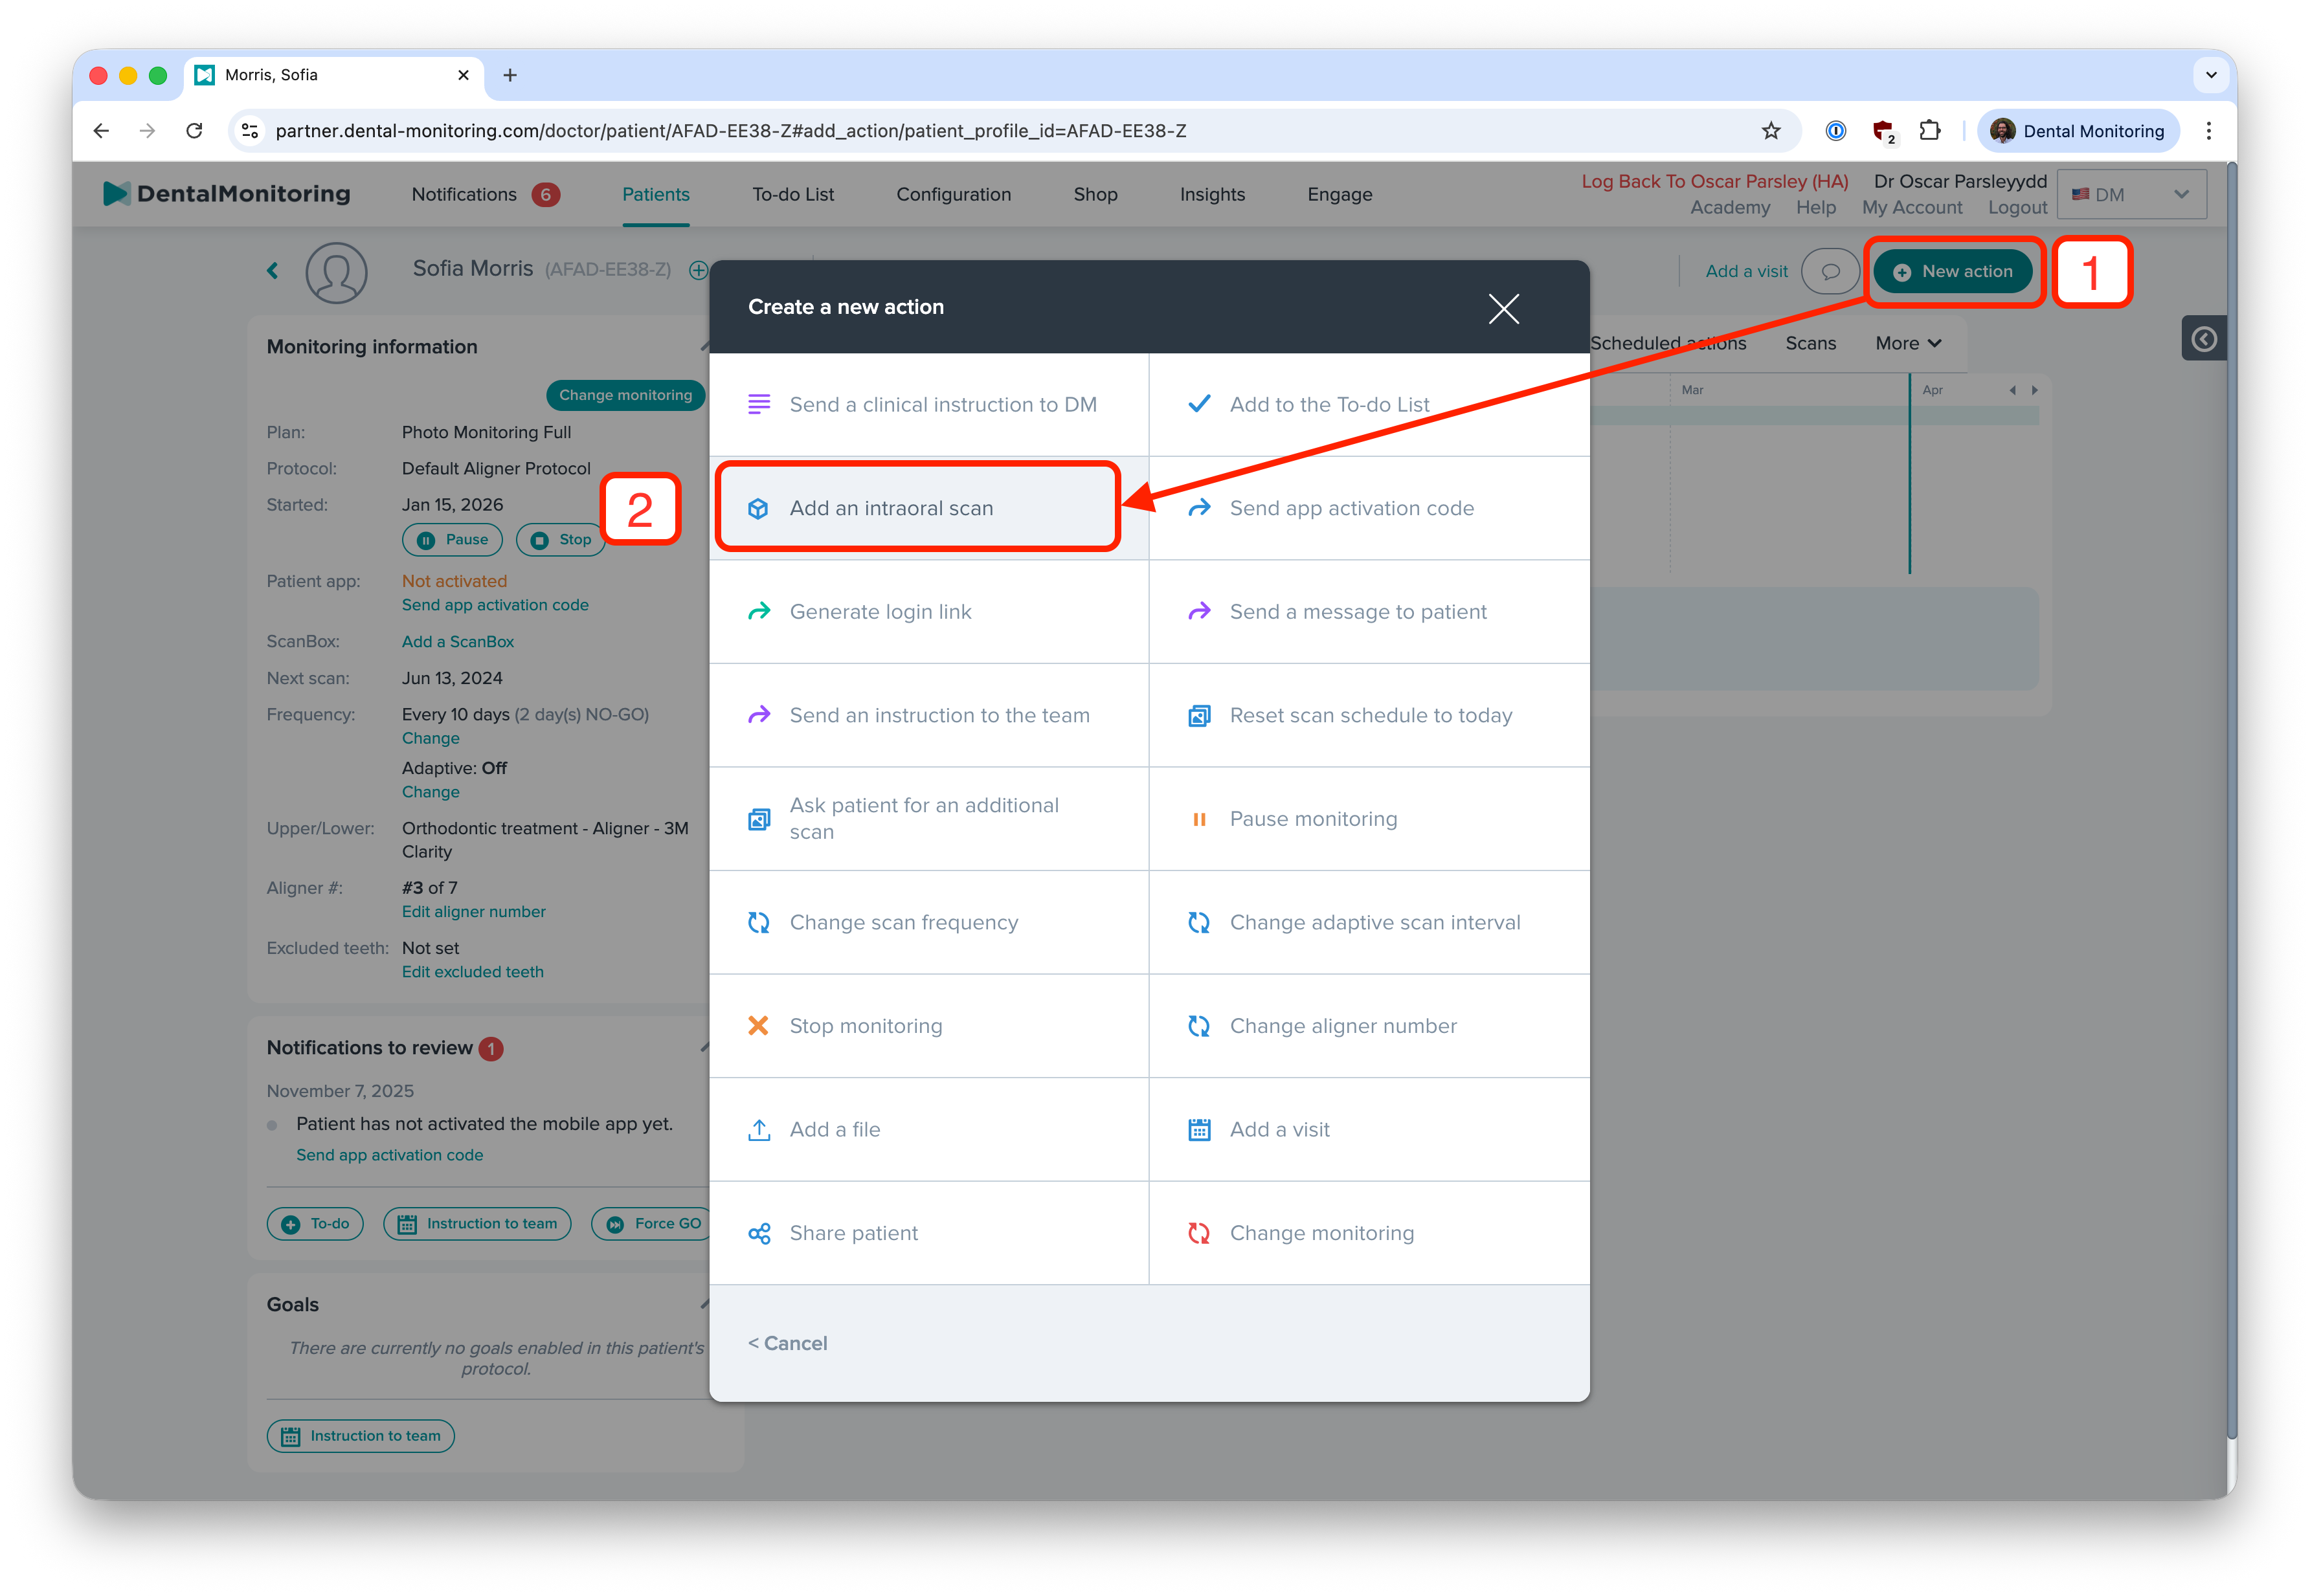Click the chat bubble icon near New action

point(1830,271)
